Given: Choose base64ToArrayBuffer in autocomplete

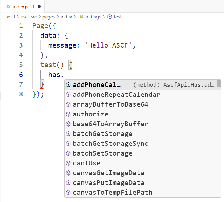Looking at the screenshot, I should point(143,124).
